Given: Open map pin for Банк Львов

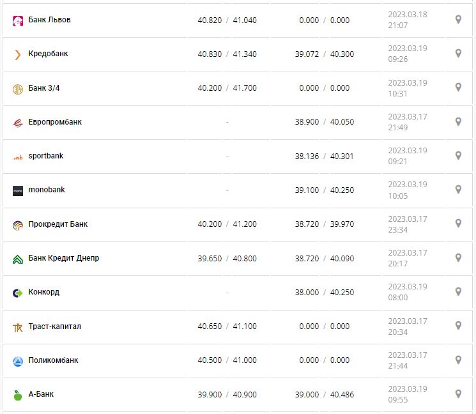Looking at the screenshot, I should pyautogui.click(x=458, y=20).
